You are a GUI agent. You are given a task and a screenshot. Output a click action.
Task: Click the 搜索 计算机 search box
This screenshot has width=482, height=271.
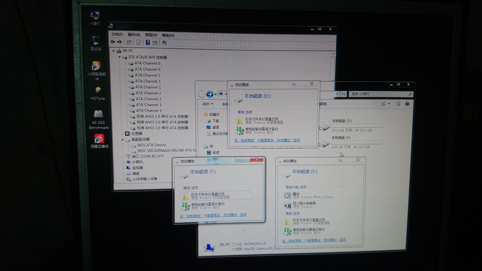point(381,94)
